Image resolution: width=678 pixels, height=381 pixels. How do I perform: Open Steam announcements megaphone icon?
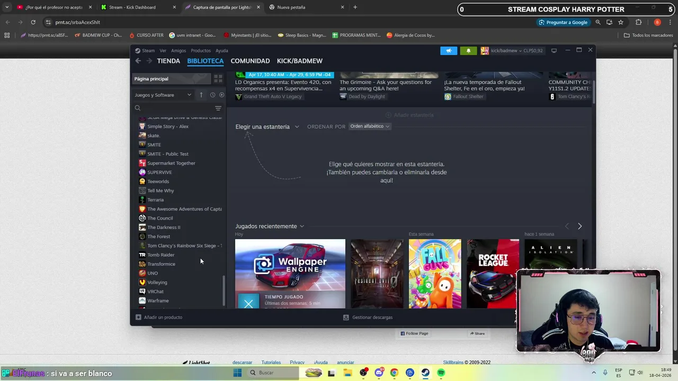tap(449, 51)
